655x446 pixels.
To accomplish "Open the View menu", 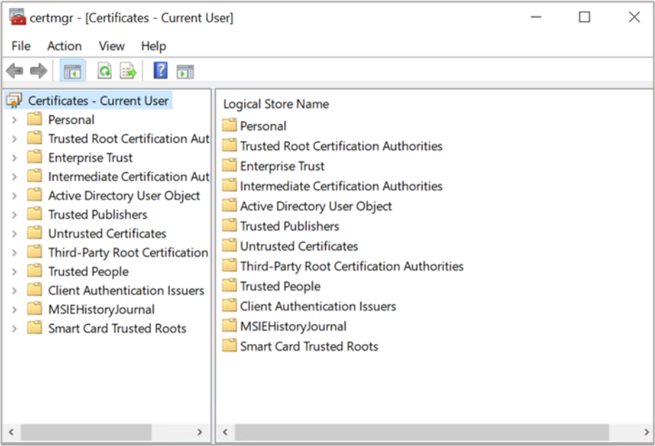I will click(x=111, y=46).
